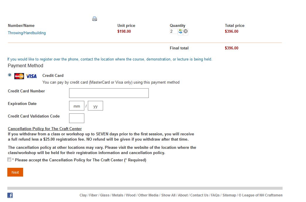Focus the expiration month field

(77, 106)
